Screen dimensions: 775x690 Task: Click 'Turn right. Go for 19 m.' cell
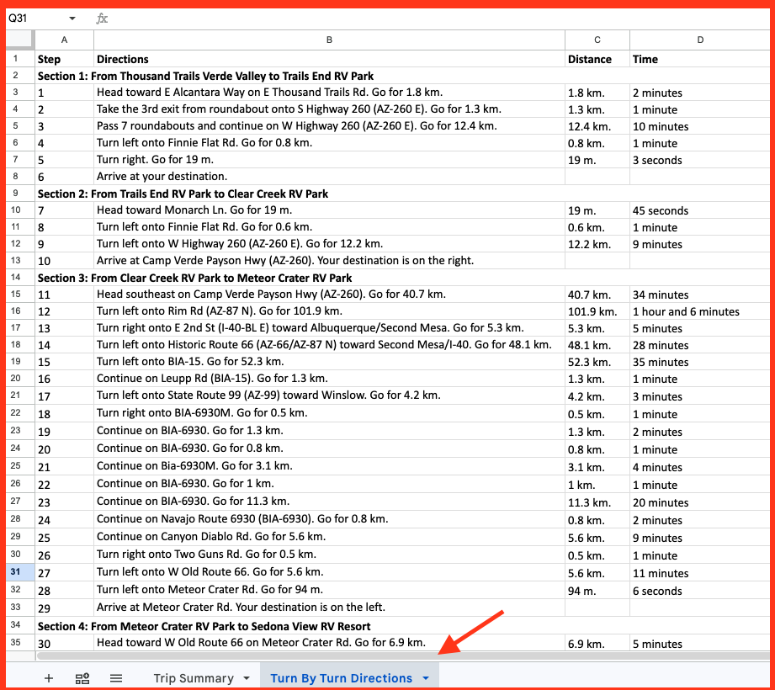[329, 160]
